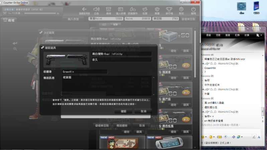Select 邀請 in messenger menu bar
The height and width of the screenshot is (150, 267).
pos(228,35)
